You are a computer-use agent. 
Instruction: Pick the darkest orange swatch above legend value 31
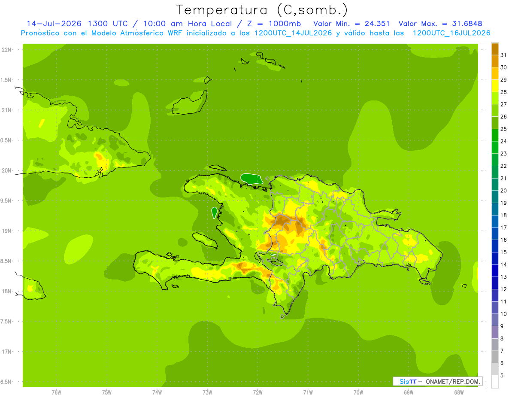coord(495,49)
